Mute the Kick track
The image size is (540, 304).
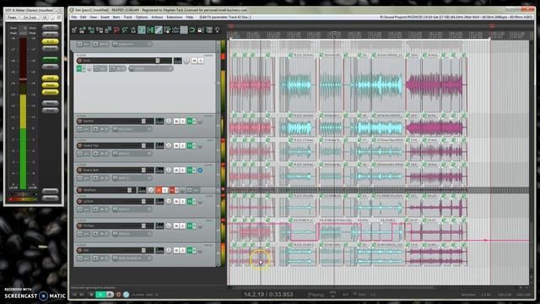pyautogui.click(x=194, y=61)
